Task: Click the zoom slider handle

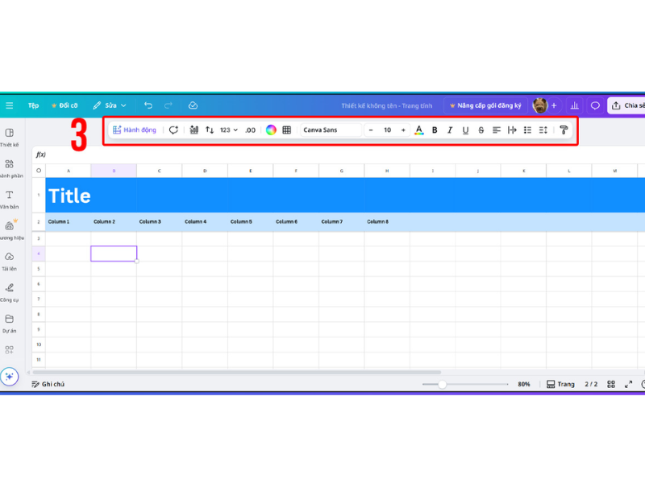Action: [x=442, y=384]
